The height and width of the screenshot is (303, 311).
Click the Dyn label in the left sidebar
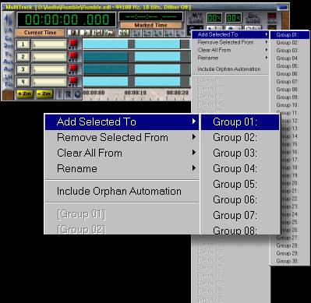click(9, 46)
